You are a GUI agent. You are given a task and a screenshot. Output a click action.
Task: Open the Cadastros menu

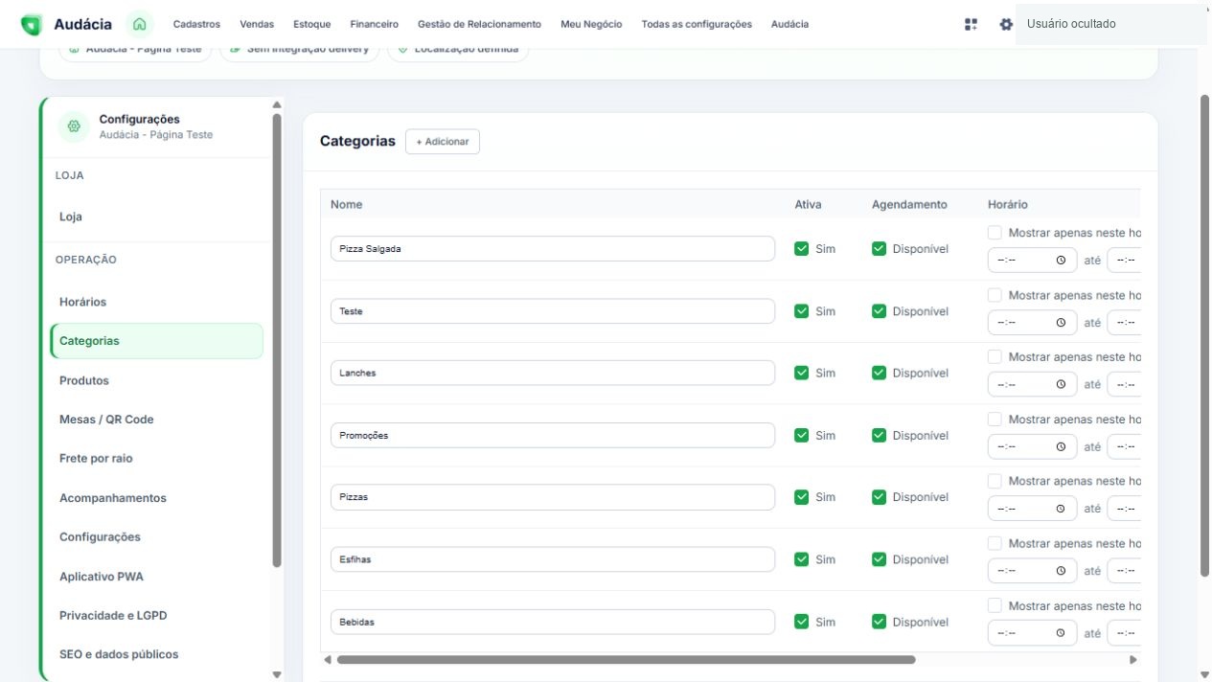196,24
